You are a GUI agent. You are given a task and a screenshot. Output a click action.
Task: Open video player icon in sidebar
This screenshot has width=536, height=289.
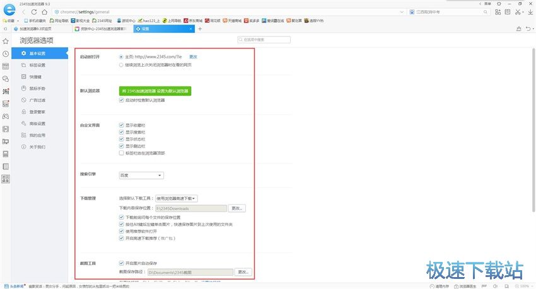[x=6, y=129]
